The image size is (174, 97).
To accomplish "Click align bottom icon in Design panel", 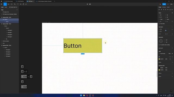I will (170, 10).
